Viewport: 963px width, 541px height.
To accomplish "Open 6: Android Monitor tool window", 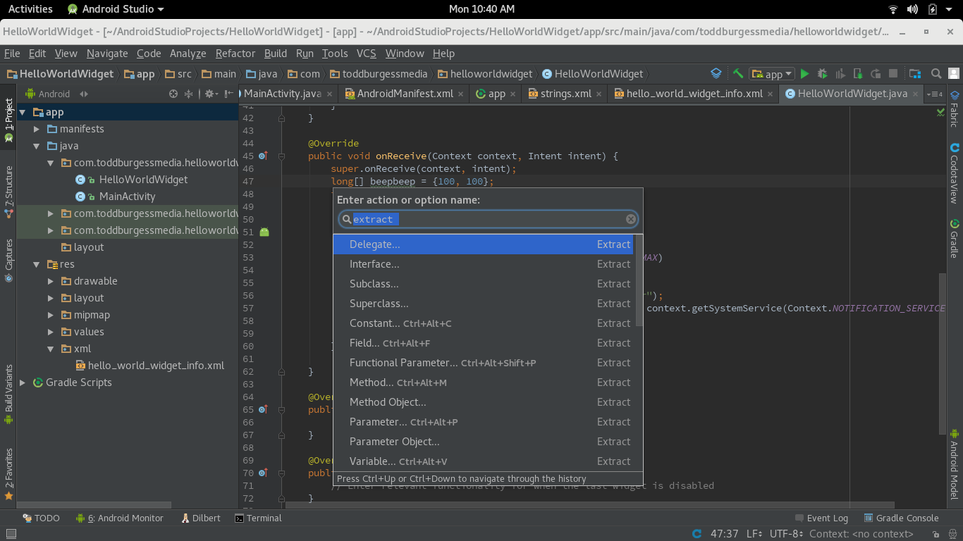I will coord(119,518).
